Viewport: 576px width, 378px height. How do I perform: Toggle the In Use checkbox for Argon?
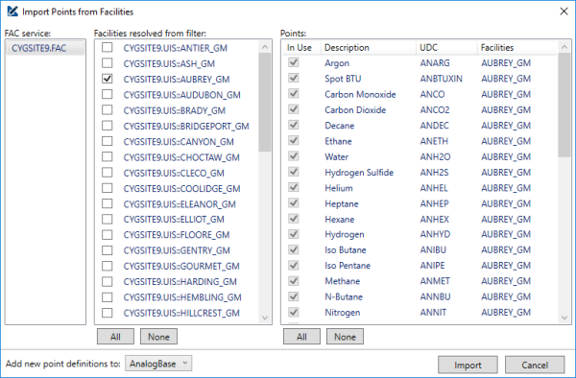(x=293, y=62)
